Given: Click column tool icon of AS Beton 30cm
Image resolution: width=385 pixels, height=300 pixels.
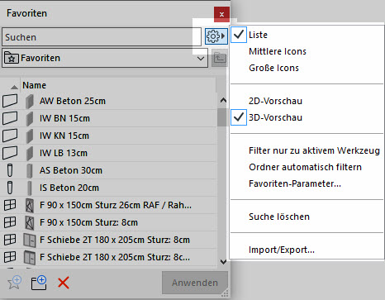Looking at the screenshot, I should (x=10, y=170).
